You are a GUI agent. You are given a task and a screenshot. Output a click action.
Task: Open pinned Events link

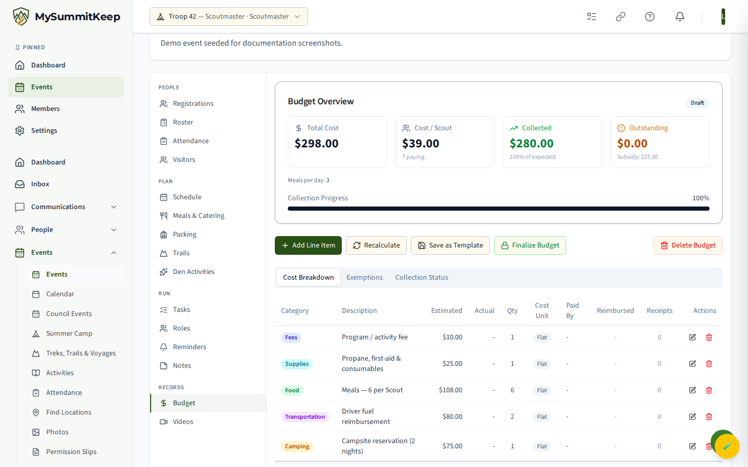pyautogui.click(x=66, y=87)
